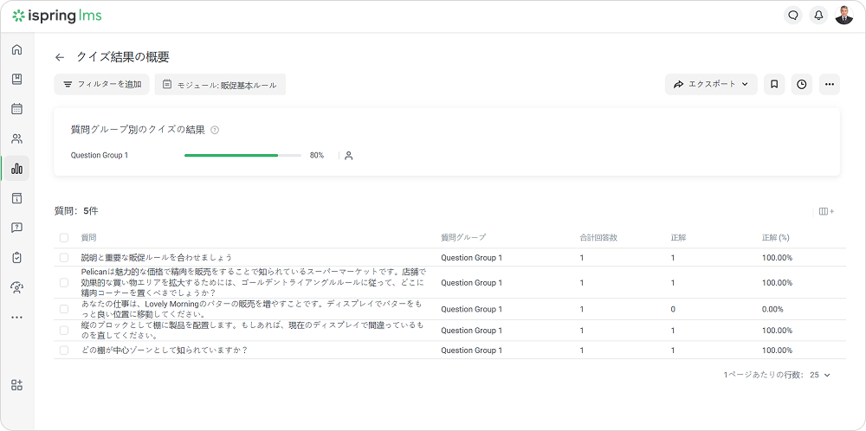Open the rows-per-page dropdown showing 25

coord(819,375)
